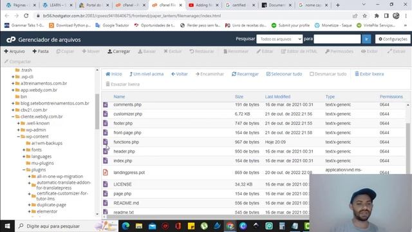Go up with Um nível acima
Viewport: 412px width, 232px height.
tap(146, 74)
